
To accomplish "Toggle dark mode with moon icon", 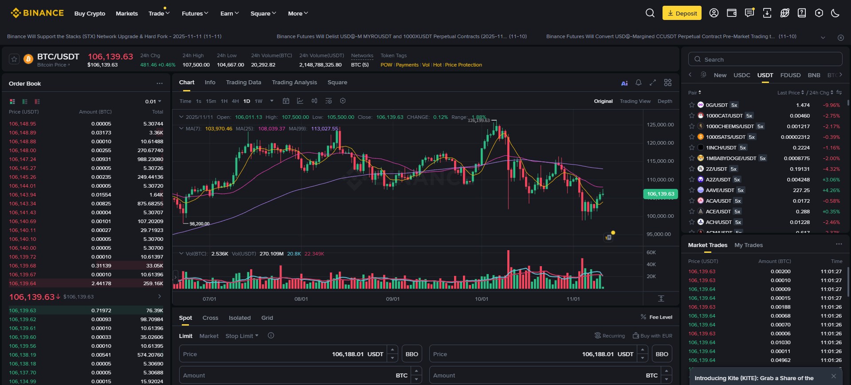I will pyautogui.click(x=835, y=13).
